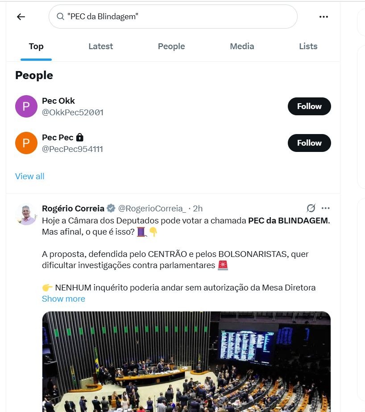
Task: Open the post's more options menu
Action: 326,208
